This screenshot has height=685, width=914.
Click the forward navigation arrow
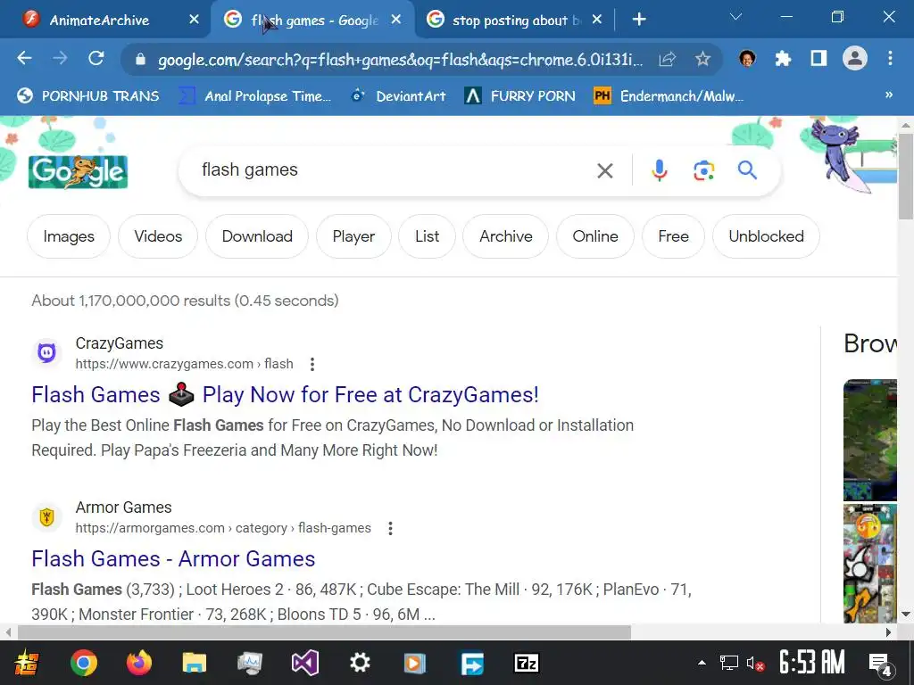60,58
